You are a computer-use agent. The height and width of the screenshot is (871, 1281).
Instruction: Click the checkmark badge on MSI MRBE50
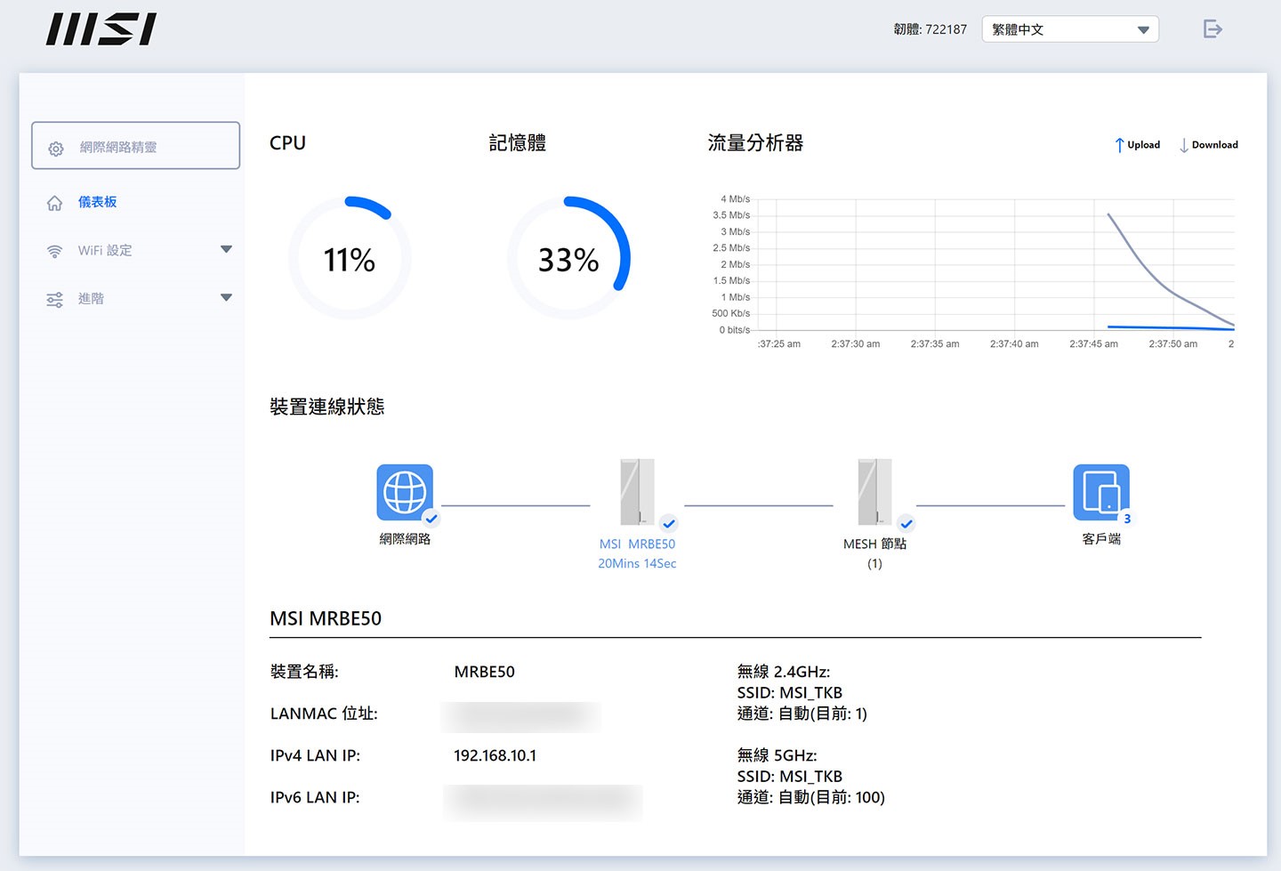(669, 523)
